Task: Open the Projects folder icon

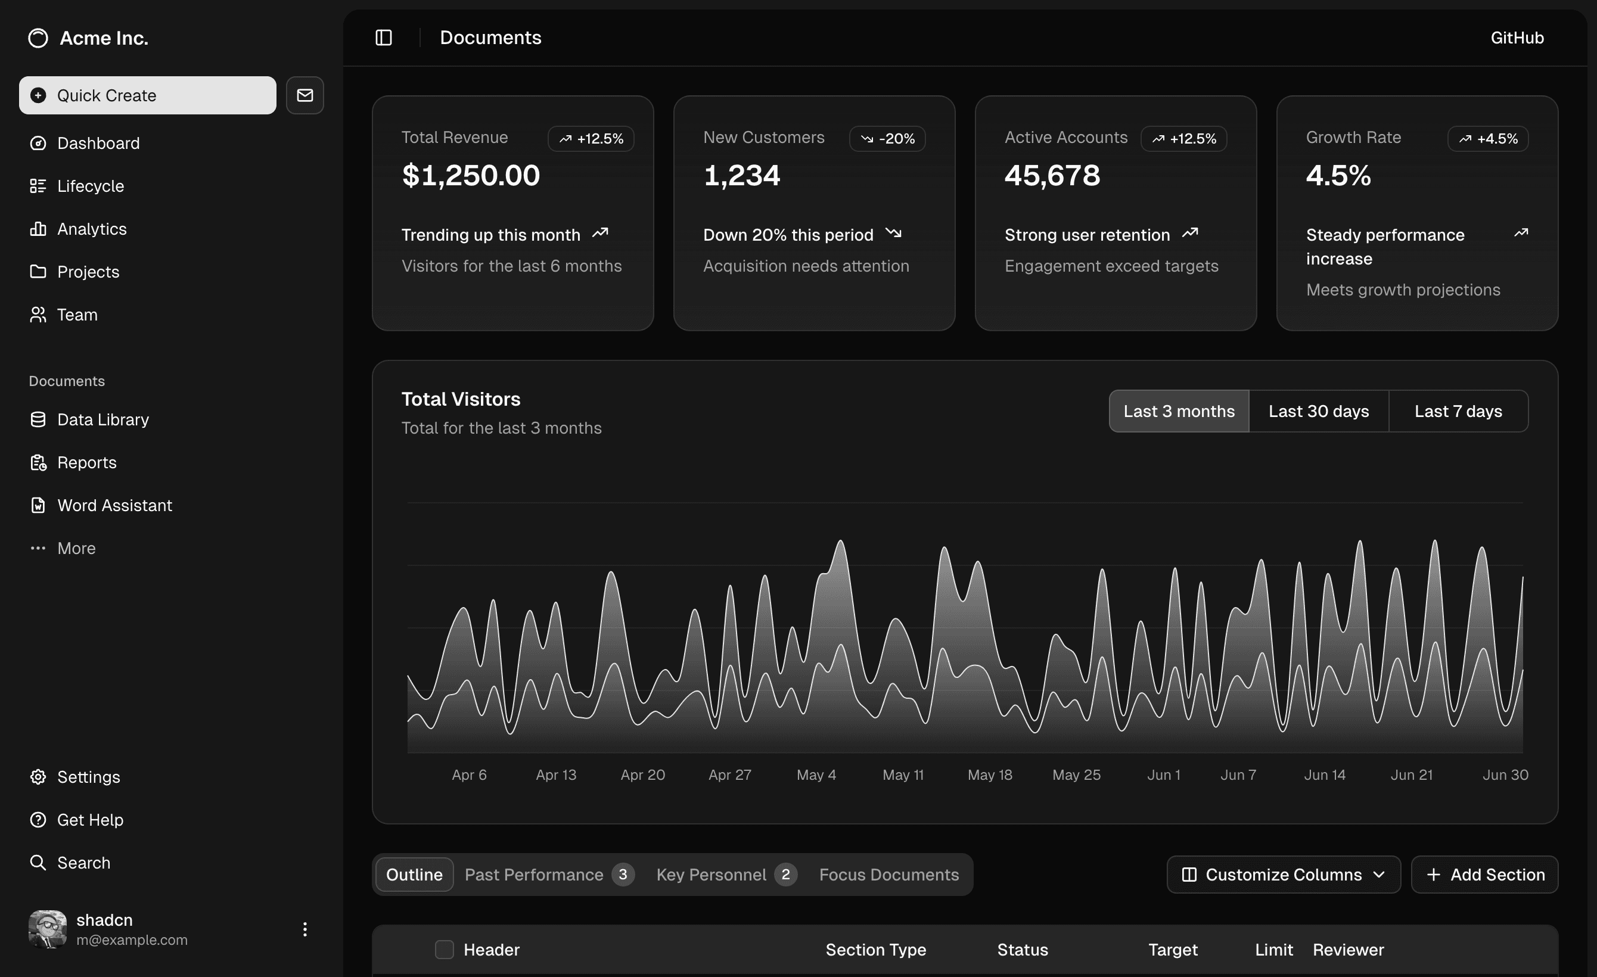Action: 38,272
